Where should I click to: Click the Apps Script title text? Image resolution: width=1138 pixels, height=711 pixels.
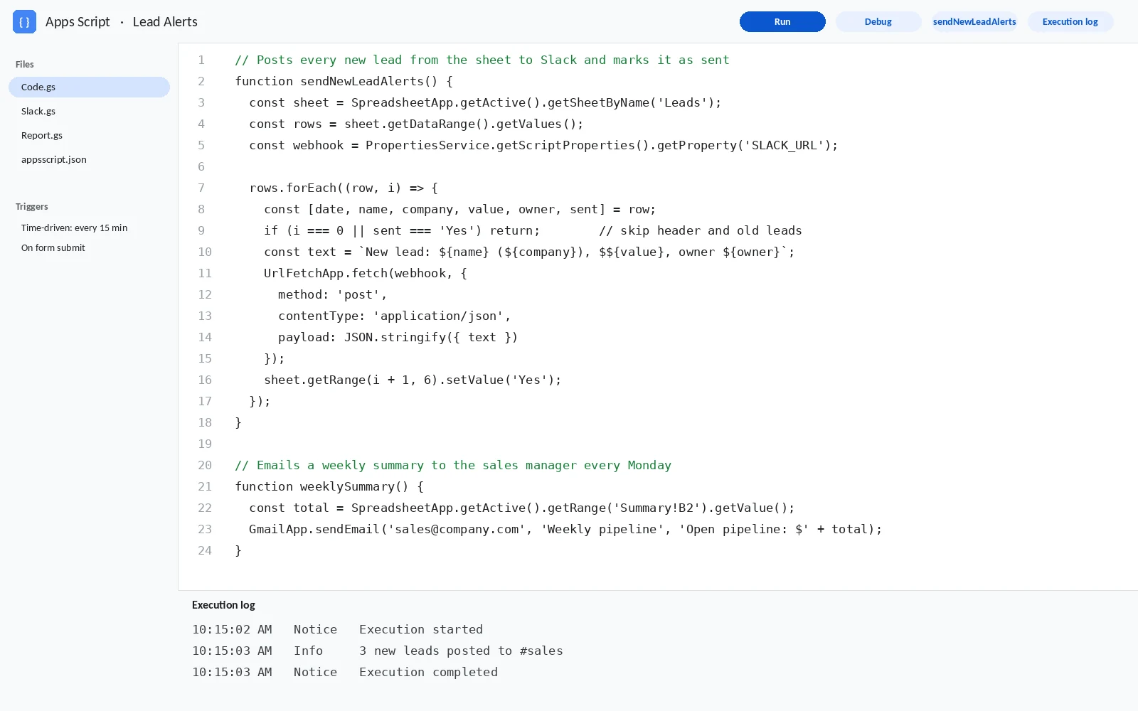[x=78, y=22]
